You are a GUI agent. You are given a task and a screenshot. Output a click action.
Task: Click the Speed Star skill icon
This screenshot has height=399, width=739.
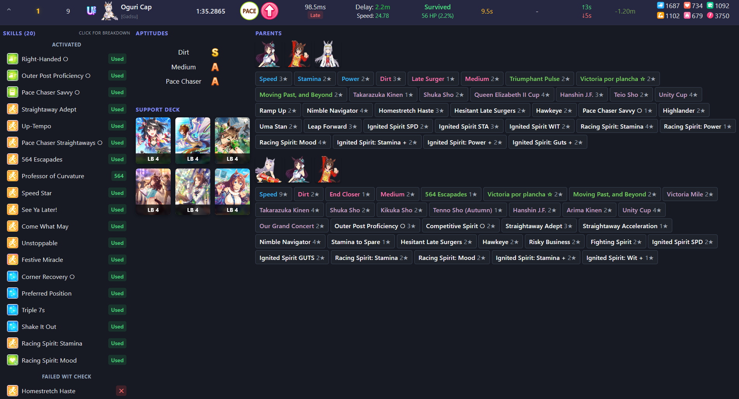(12, 193)
